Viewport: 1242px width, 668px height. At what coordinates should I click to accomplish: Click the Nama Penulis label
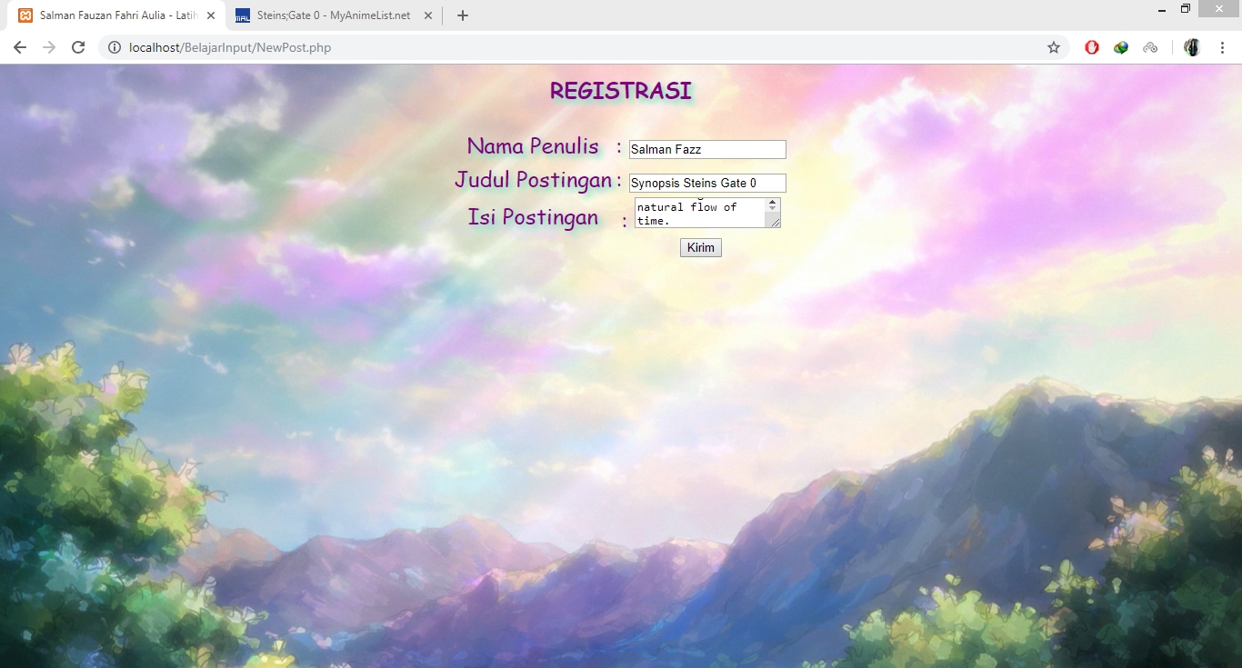533,146
